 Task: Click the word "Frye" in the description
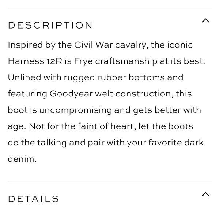tap(83, 61)
